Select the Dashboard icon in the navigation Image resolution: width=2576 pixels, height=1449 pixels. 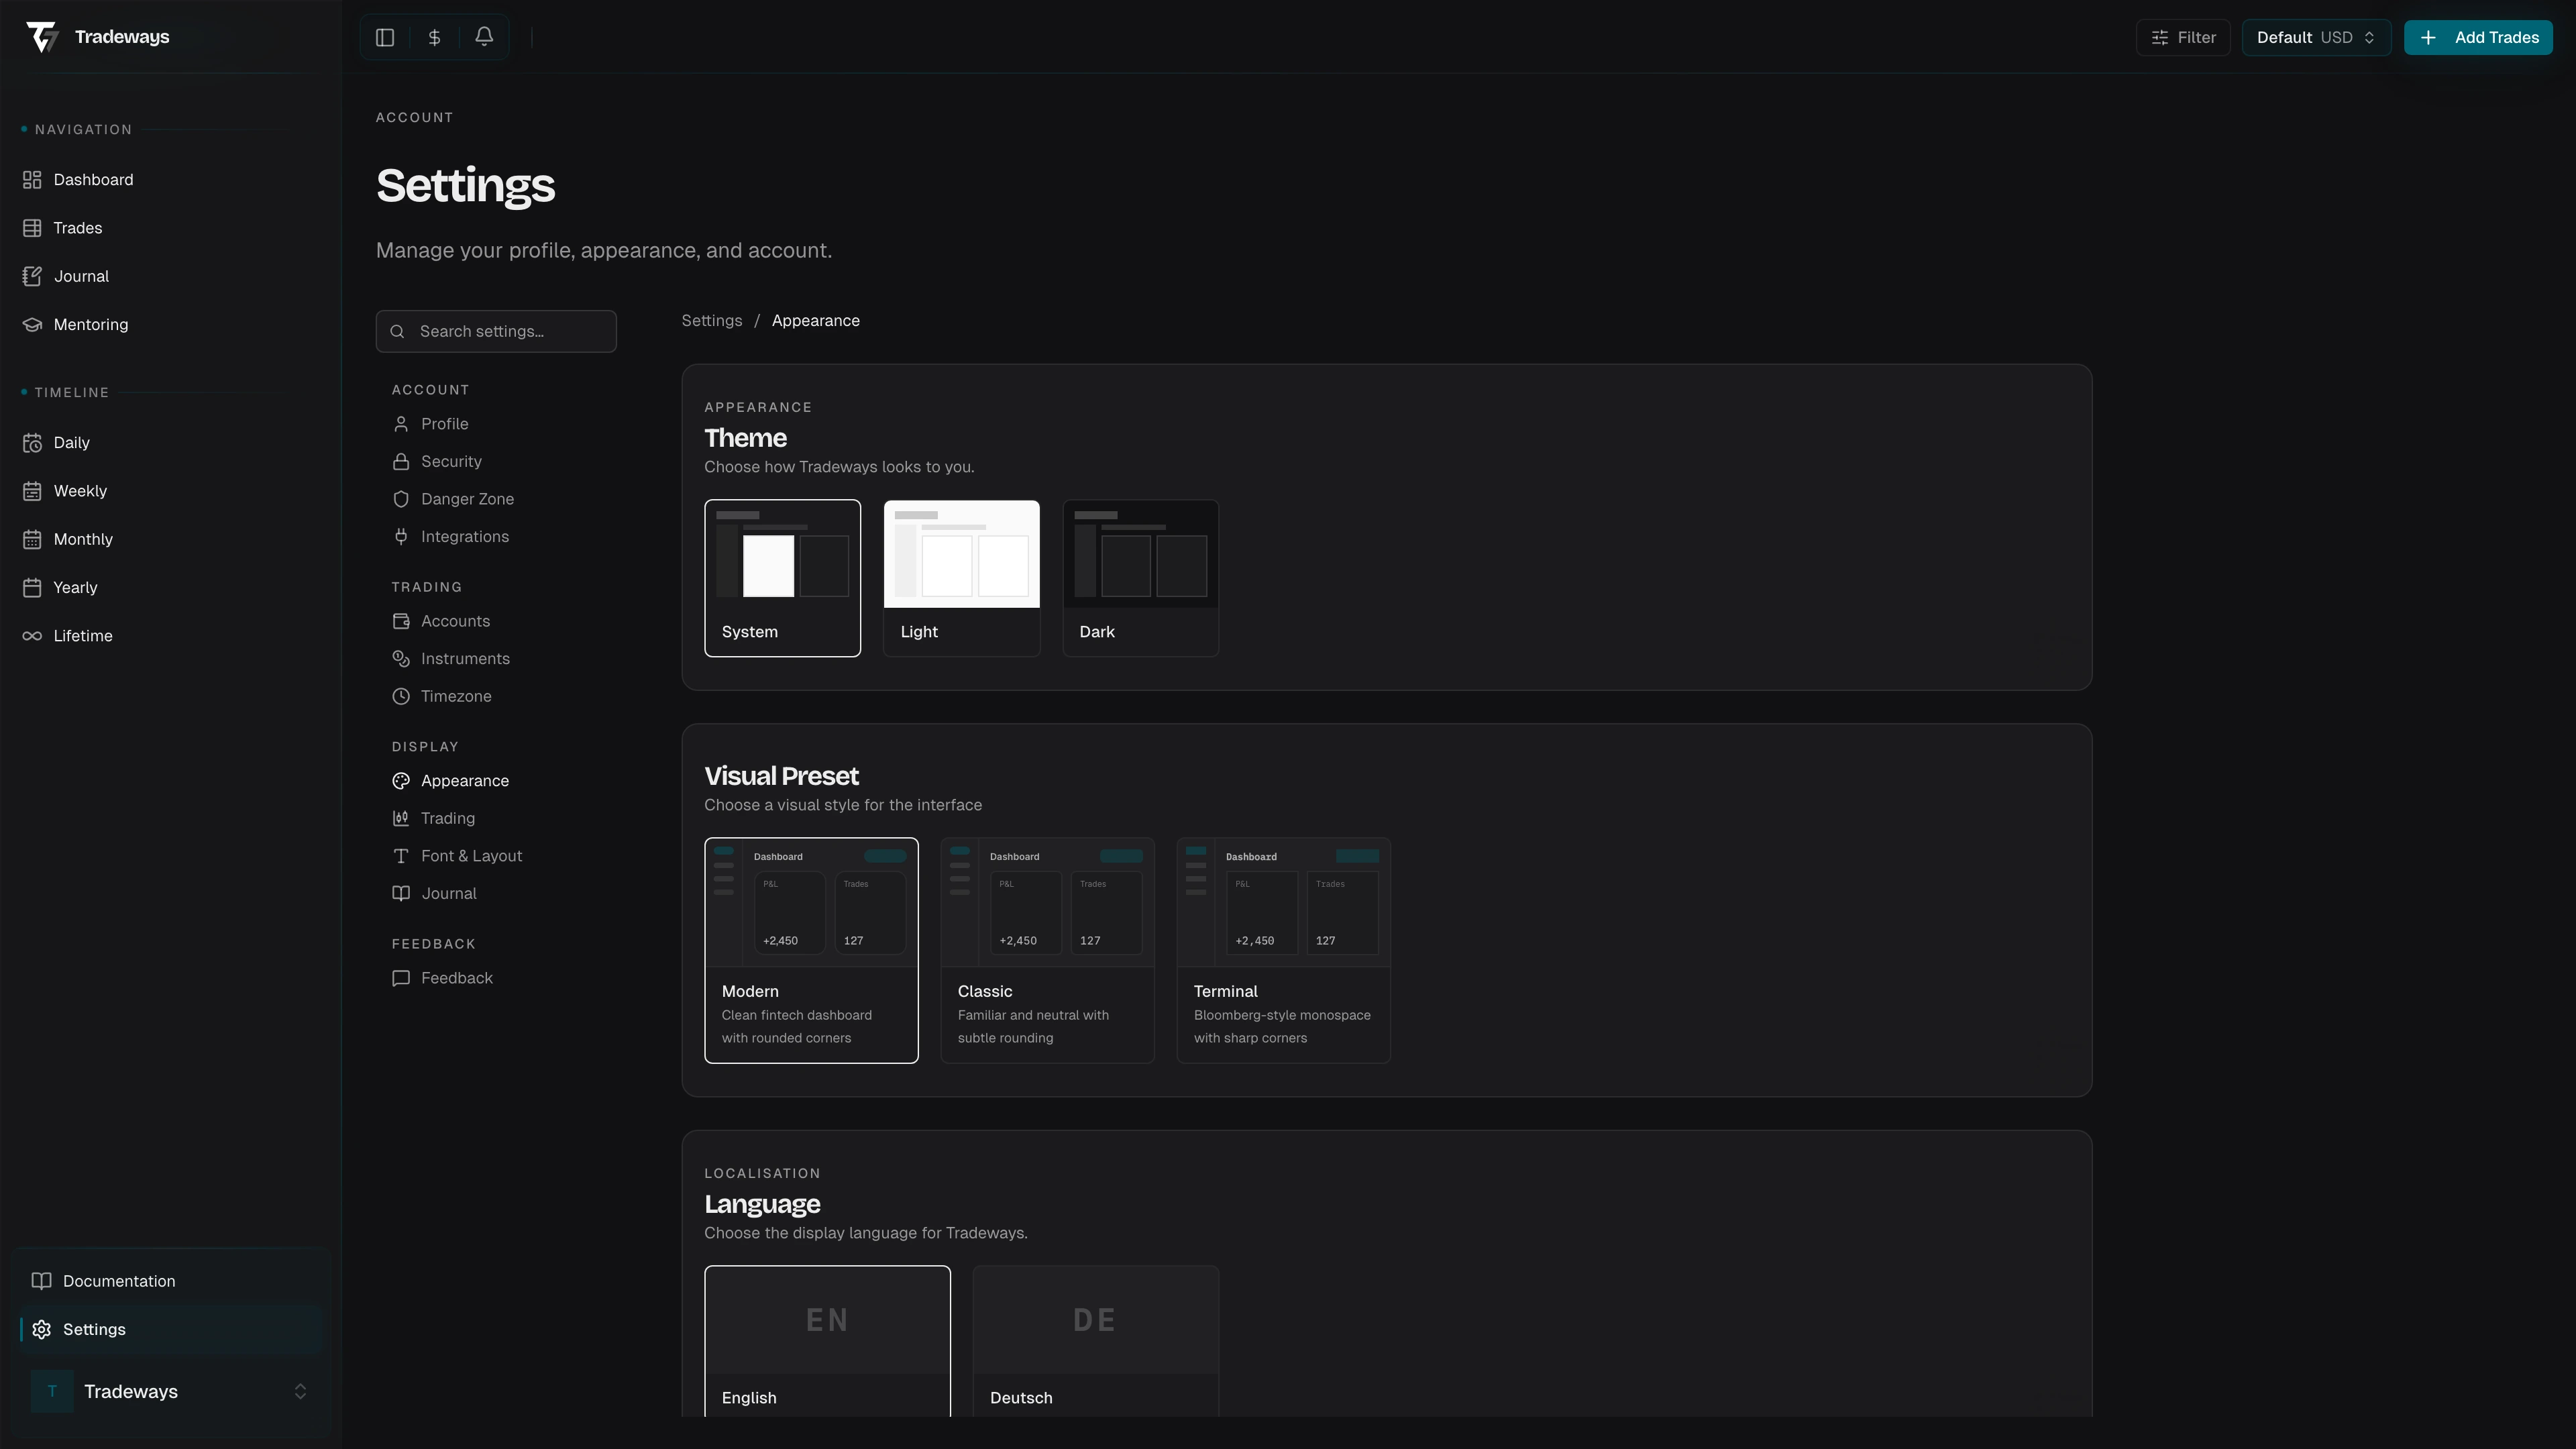pos(31,179)
